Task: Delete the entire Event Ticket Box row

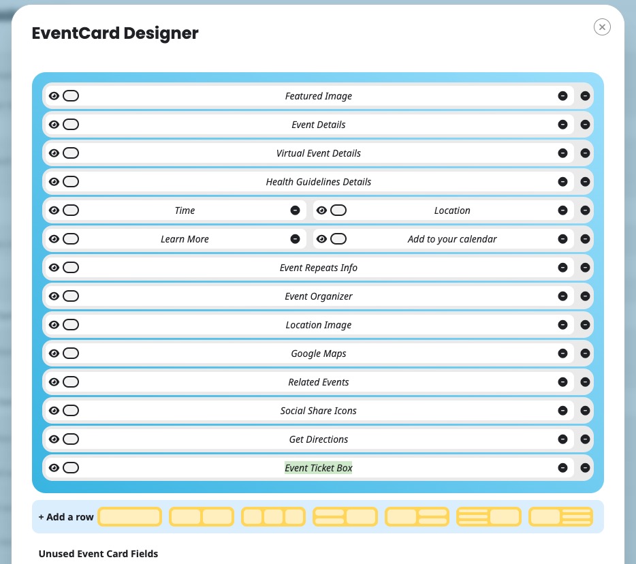Action: coord(585,468)
